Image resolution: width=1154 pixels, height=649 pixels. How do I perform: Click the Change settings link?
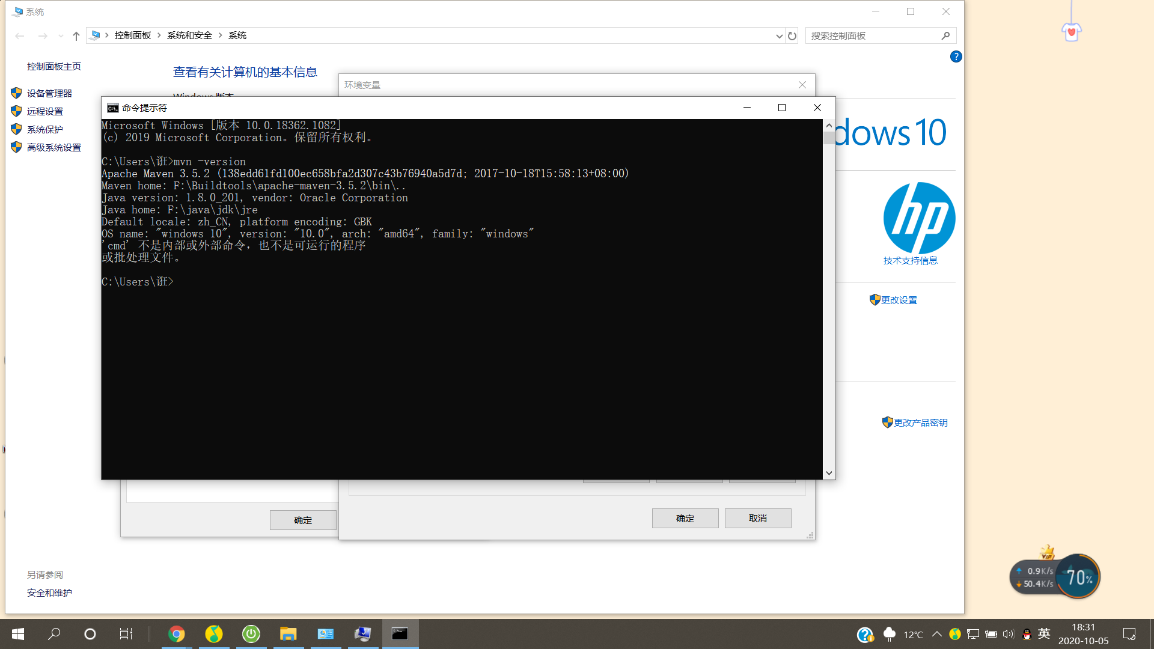point(899,300)
